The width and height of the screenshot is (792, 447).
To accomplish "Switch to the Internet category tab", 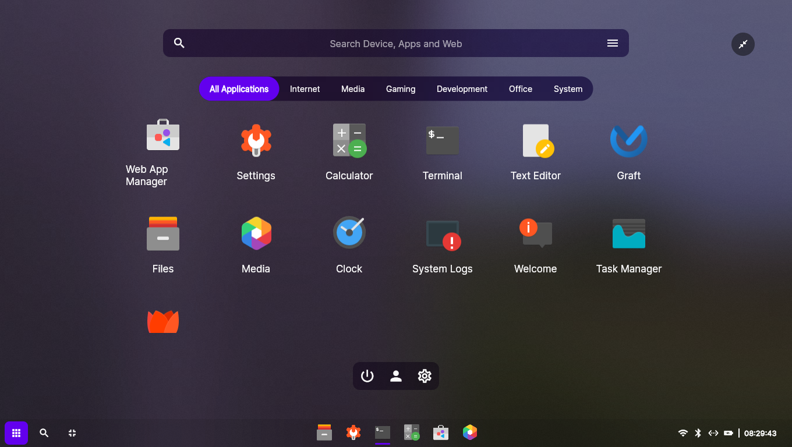I will (x=305, y=89).
